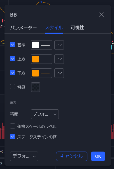Enable the 背景 checkbox

(x=13, y=87)
